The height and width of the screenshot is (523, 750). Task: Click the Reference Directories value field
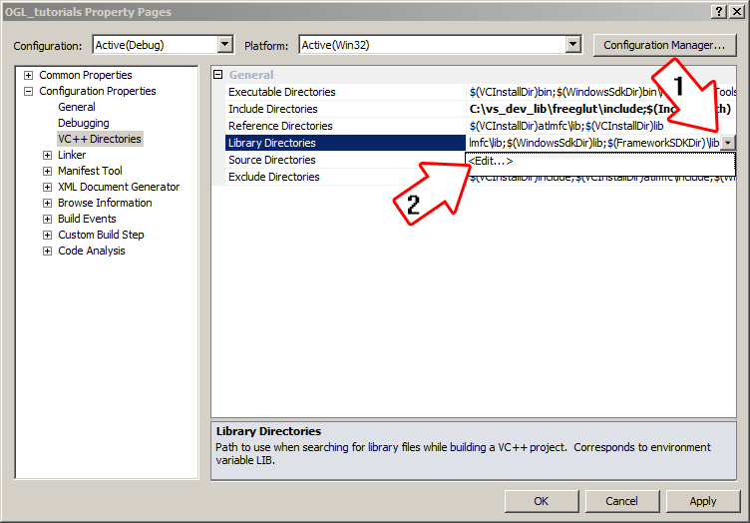pyautogui.click(x=601, y=126)
